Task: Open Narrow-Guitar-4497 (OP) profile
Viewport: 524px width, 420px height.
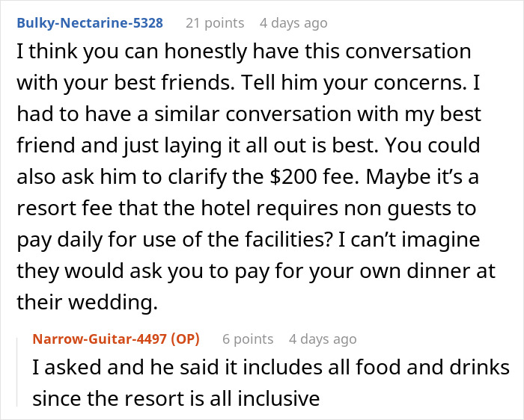Action: click(x=116, y=339)
